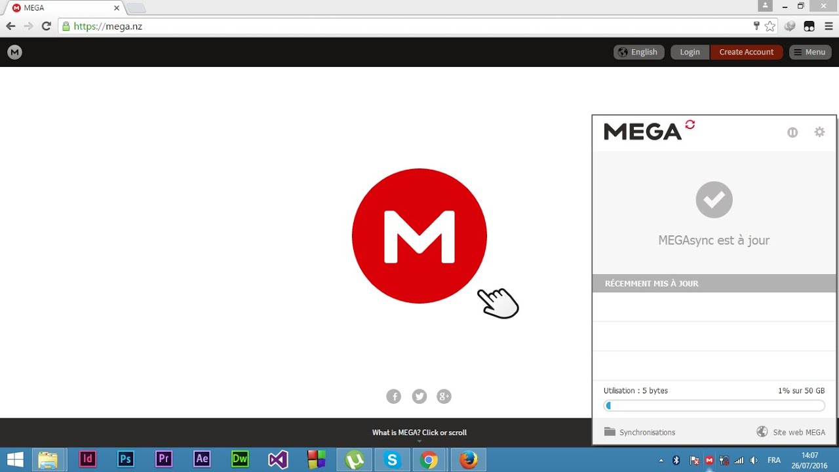Launch Adobe Photoshop from the taskbar
Viewport: 839px width, 472px height.
(x=125, y=460)
